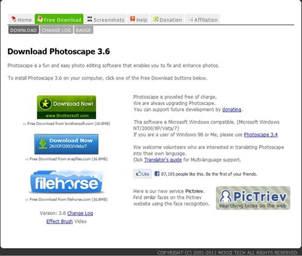The image size is (302, 256).
Task: Follow the donating link
Action: coord(231,110)
